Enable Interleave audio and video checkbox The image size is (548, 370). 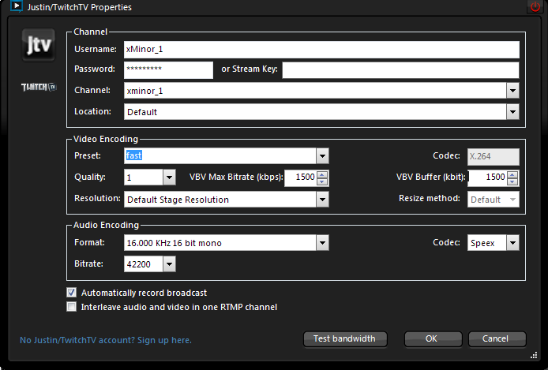[72, 307]
